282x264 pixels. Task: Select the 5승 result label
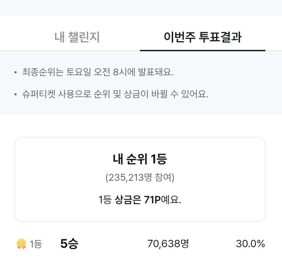(x=69, y=244)
